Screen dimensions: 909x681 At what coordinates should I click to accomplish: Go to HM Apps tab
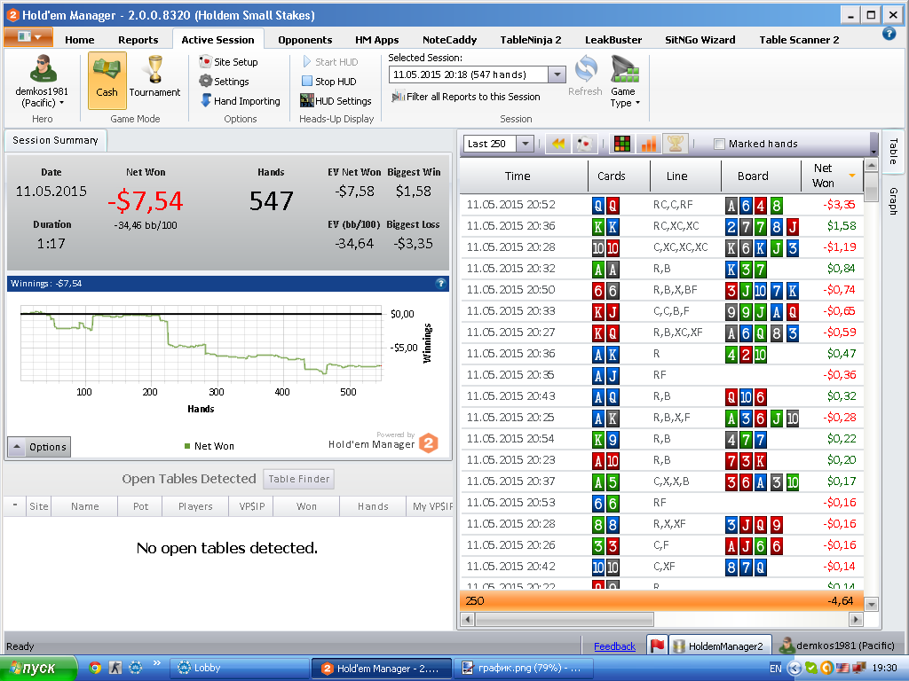(x=376, y=39)
